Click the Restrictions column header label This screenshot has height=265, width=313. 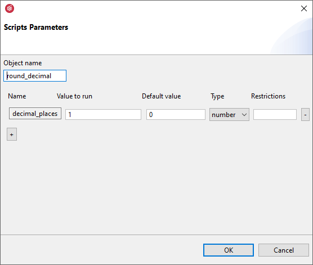click(268, 96)
